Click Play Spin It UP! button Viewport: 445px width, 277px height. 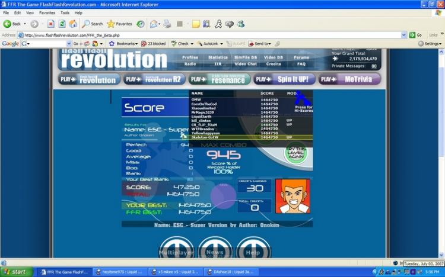pyautogui.click(x=284, y=79)
